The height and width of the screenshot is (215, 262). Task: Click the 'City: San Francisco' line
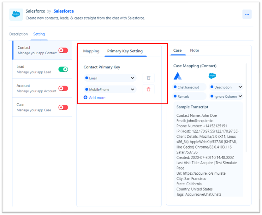click(191, 179)
